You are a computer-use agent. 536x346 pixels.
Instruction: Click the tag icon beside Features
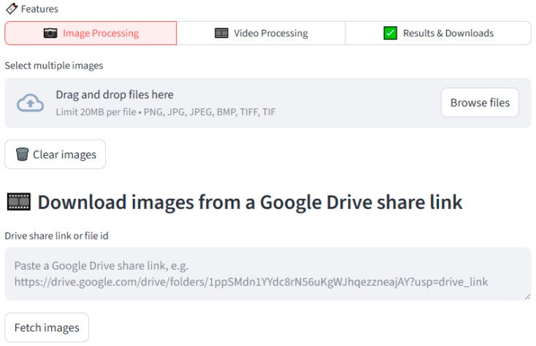(x=12, y=9)
